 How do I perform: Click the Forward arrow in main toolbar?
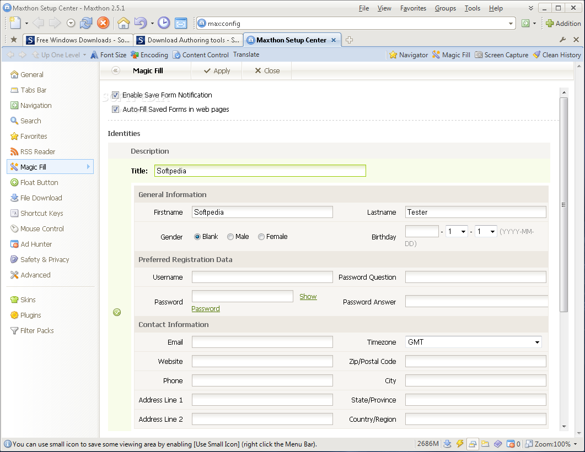(x=55, y=23)
